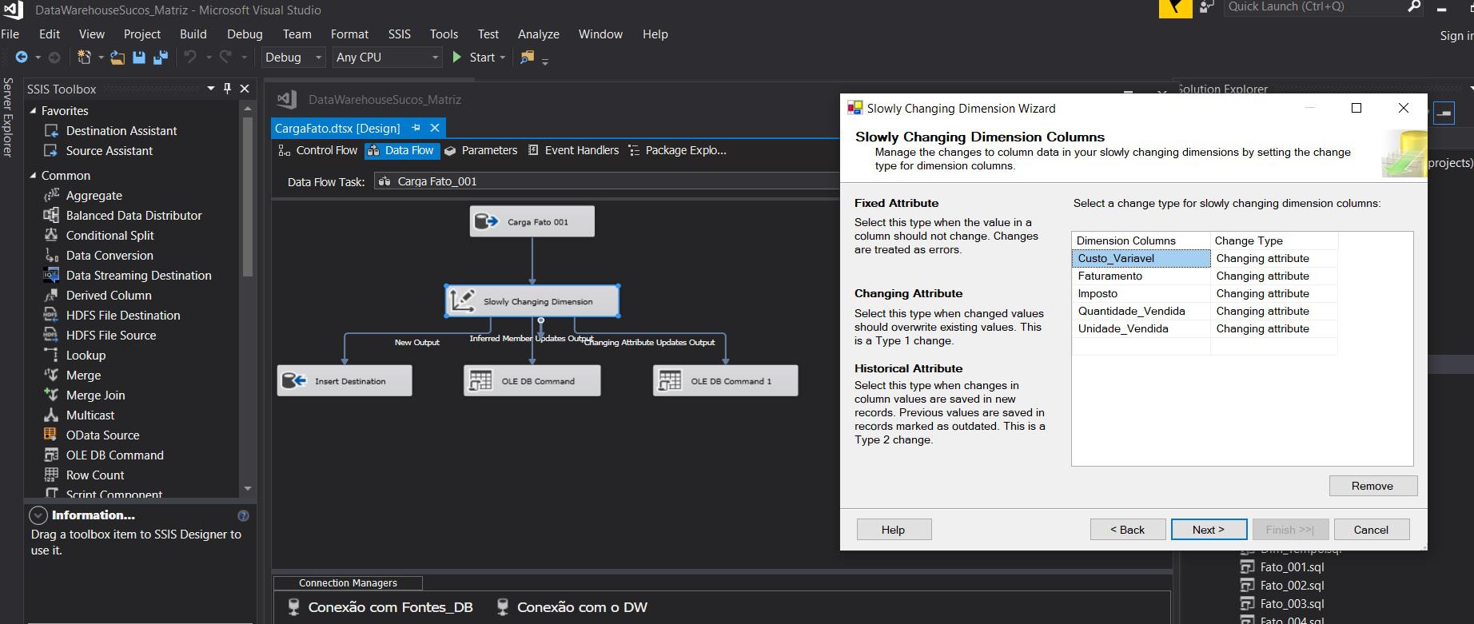Open the Start button dropdown arrow
Screen dimensions: 1474x624
[502, 58]
